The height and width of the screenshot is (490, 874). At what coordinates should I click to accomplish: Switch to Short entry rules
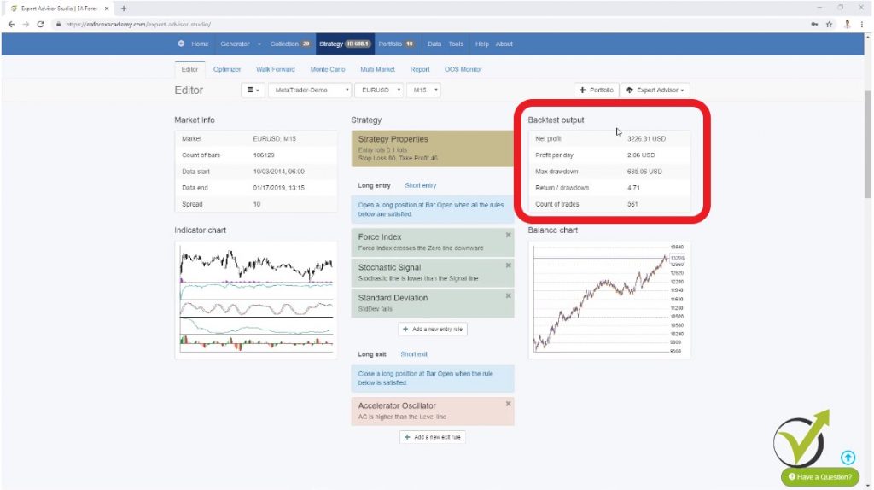[x=420, y=185]
